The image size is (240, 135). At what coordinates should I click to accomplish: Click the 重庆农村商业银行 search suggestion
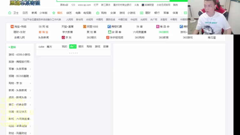[122, 5]
